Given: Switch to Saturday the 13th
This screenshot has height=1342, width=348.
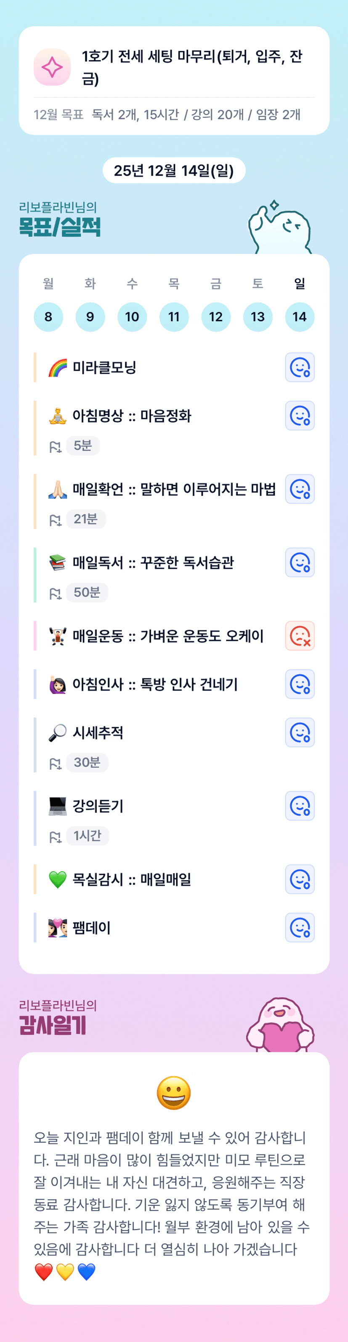Looking at the screenshot, I should pyautogui.click(x=258, y=317).
